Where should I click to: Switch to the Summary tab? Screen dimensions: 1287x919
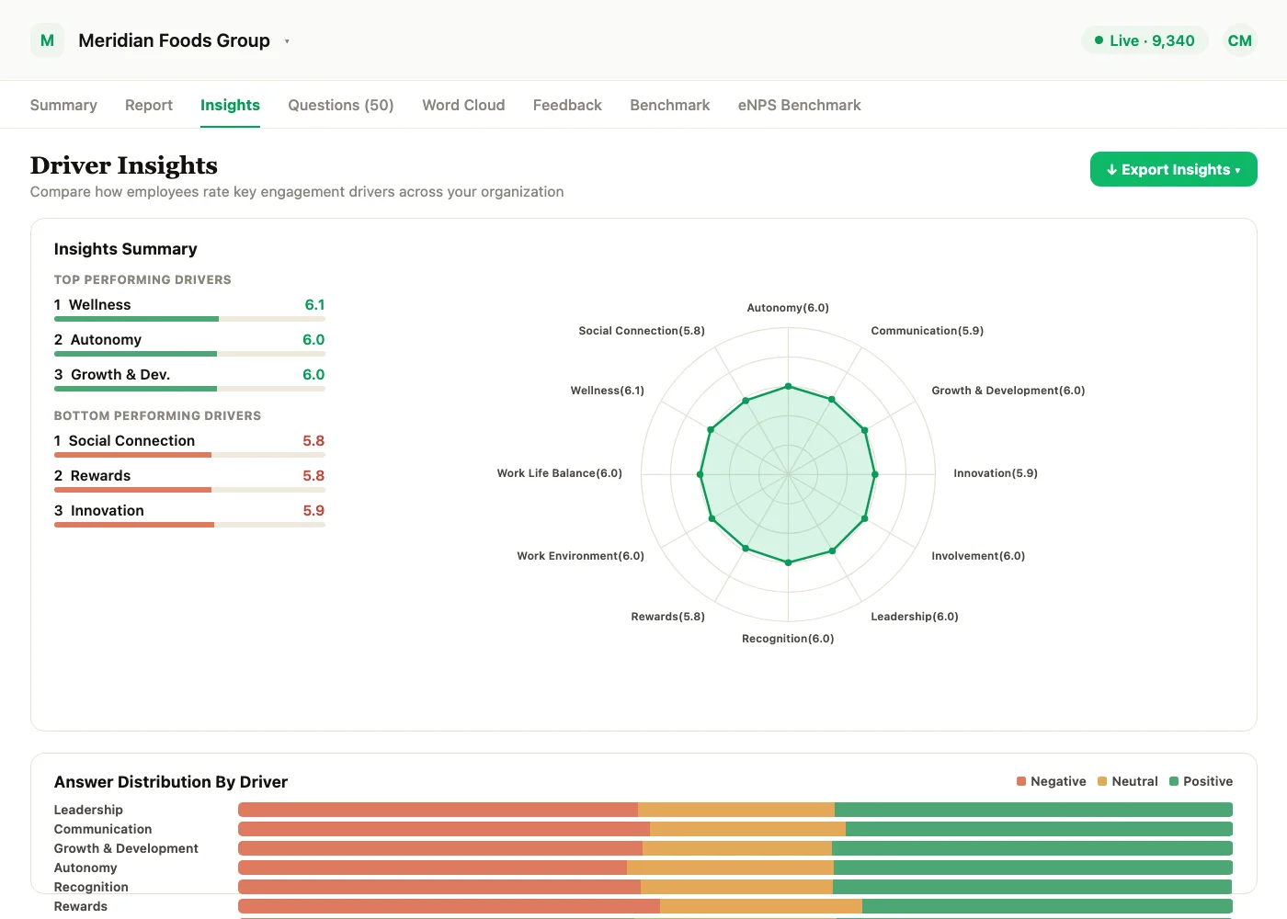(63, 105)
